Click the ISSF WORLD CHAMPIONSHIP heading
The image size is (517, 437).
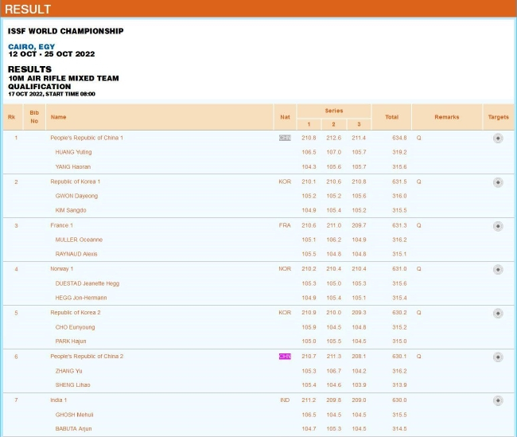click(x=65, y=31)
